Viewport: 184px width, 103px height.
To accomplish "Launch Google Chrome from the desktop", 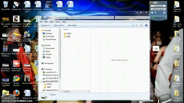I will pyautogui.click(x=16, y=81).
